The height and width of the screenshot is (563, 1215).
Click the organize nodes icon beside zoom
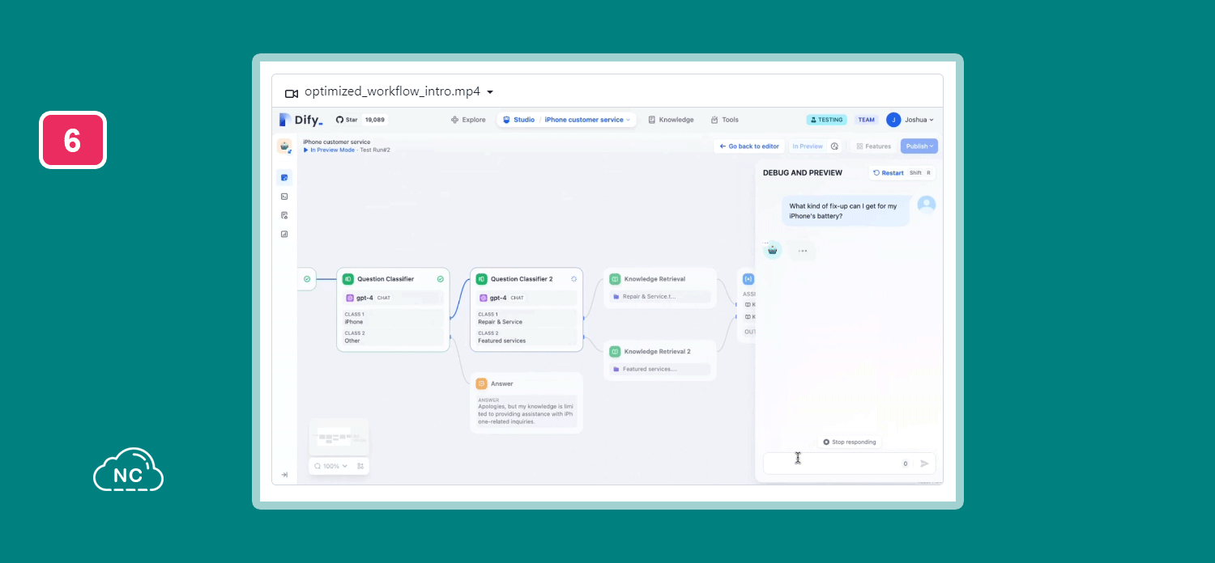360,466
